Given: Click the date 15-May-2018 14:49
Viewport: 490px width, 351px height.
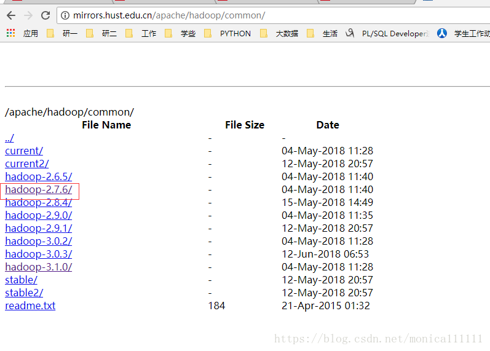Looking at the screenshot, I should (x=328, y=202).
